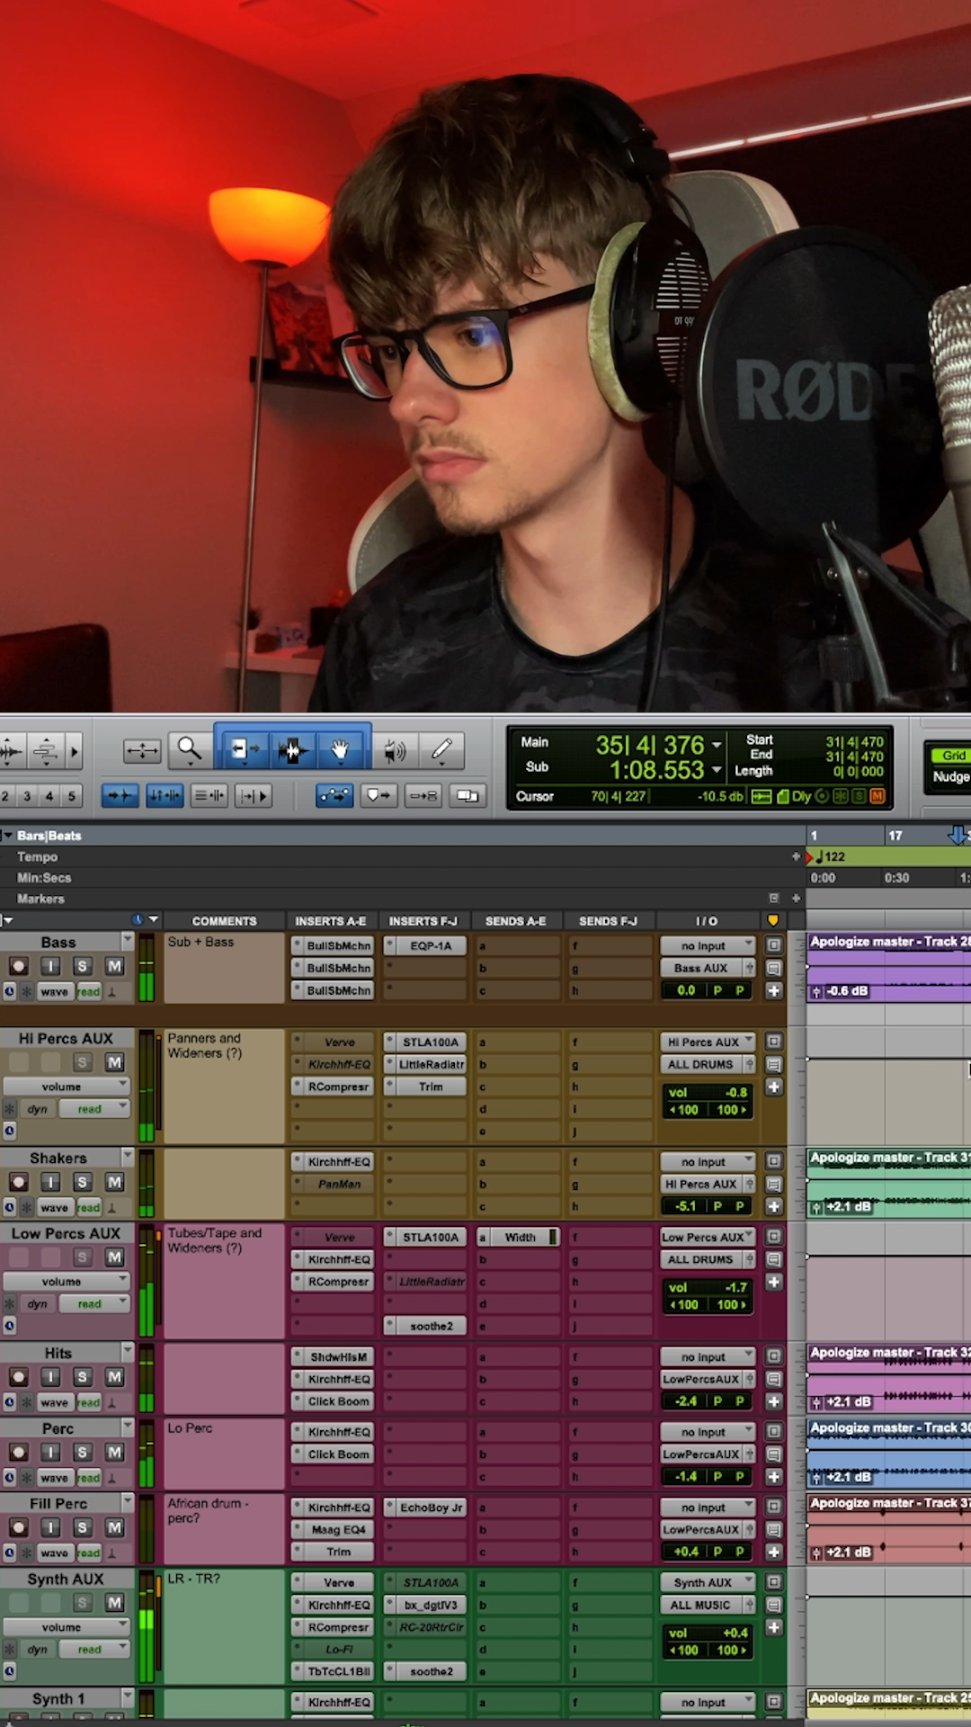This screenshot has width=971, height=1727.
Task: Select the Trim tool
Action: (x=241, y=749)
